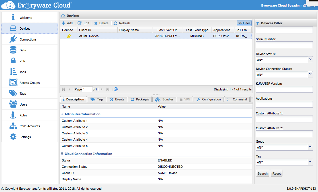Go to first page of devices

[x=63, y=89]
